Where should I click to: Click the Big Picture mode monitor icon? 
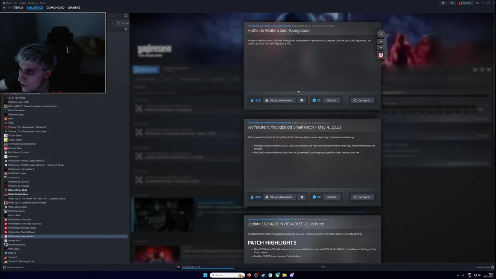click(x=477, y=3)
